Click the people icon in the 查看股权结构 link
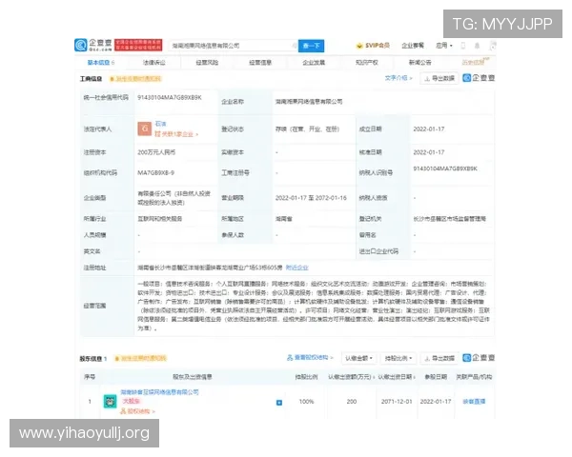Image resolution: width=572 pixels, height=457 pixels. click(290, 358)
